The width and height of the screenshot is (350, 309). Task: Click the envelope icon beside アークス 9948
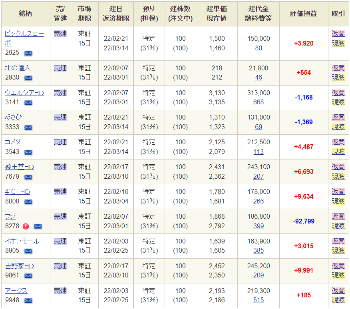(x=28, y=301)
